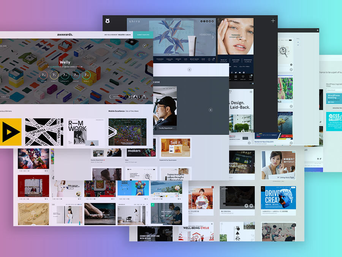The image size is (342, 257).
Task: Click the Enter Email input field
Action: pyautogui.click(x=334, y=90)
